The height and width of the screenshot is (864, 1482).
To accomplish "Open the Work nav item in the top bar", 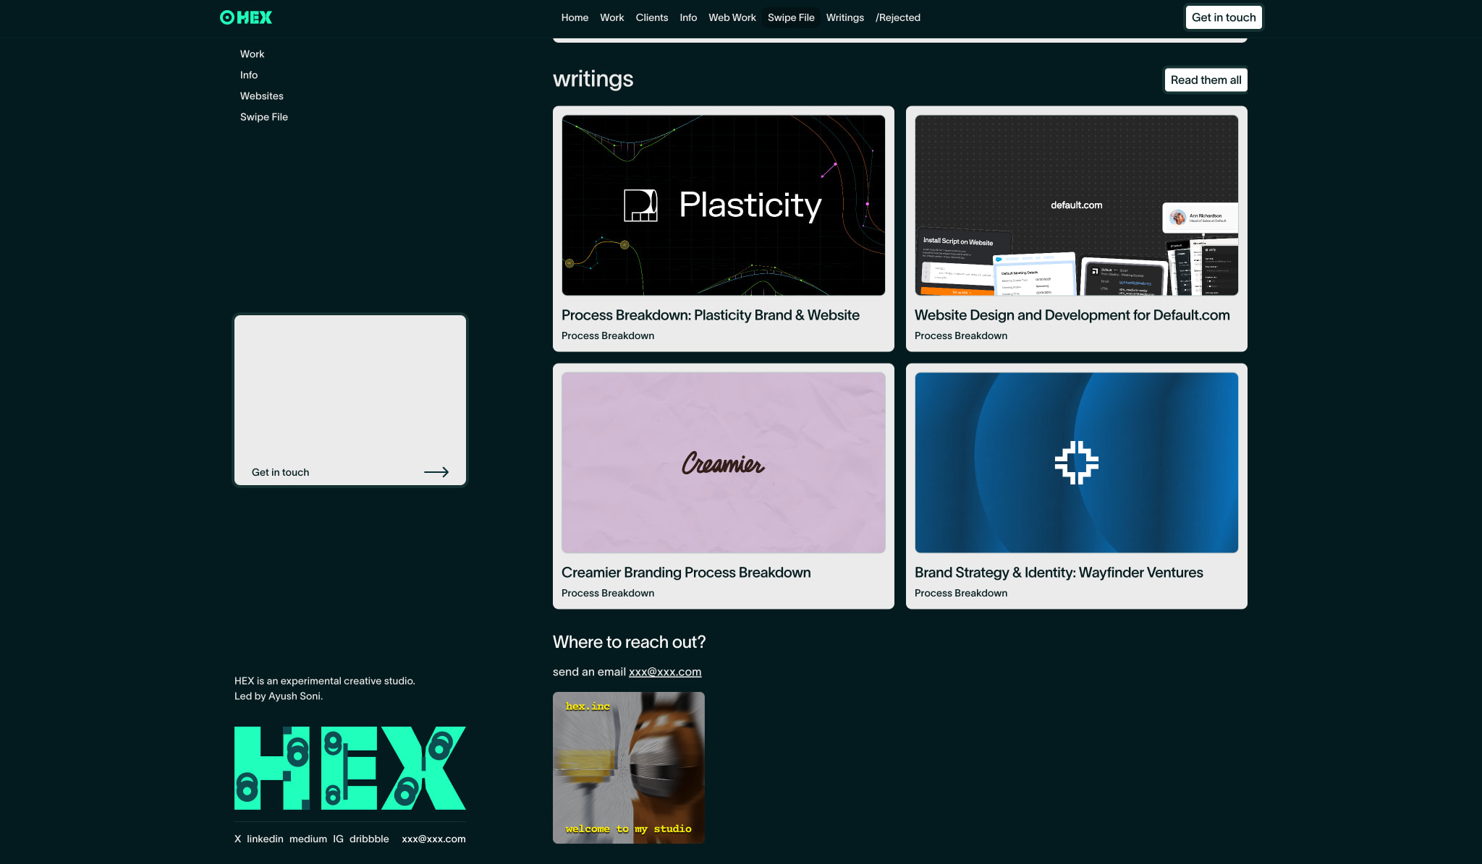I will (611, 17).
